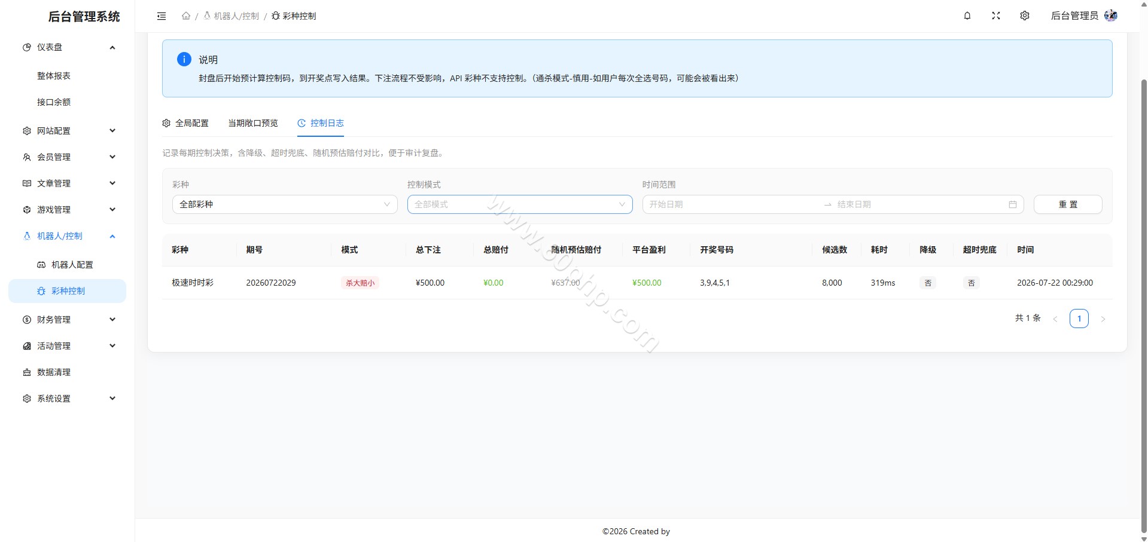This screenshot has height=542, width=1148.
Task: Switch to the 当期敞口预览 tab
Action: pyautogui.click(x=253, y=123)
